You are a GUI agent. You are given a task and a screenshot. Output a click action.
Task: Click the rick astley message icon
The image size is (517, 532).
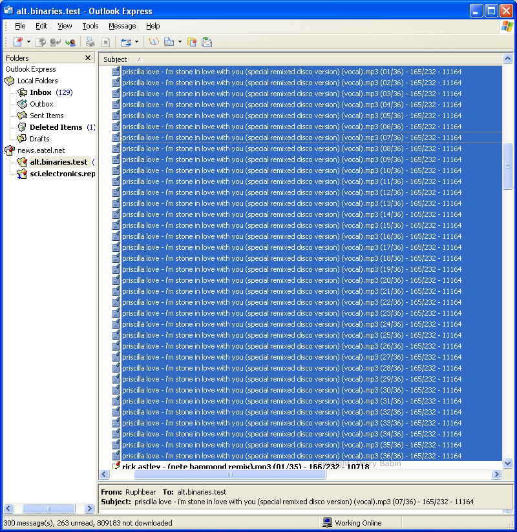pos(116,466)
